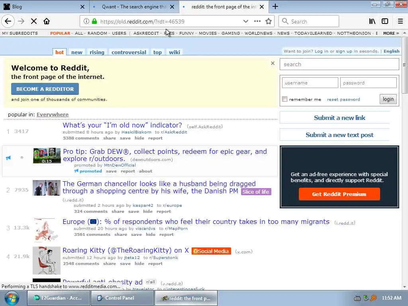Open ASKREDDIT in subreddit bar
The height and width of the screenshot is (306, 408).
pyautogui.click(x=146, y=33)
